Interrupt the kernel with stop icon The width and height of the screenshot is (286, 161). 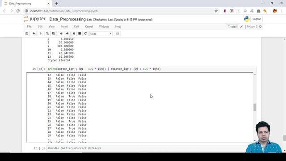tap(80, 34)
